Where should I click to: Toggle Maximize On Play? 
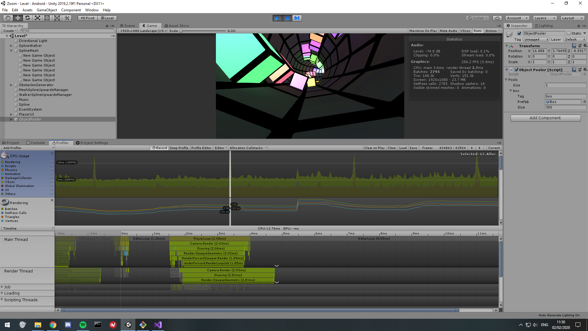(423, 31)
